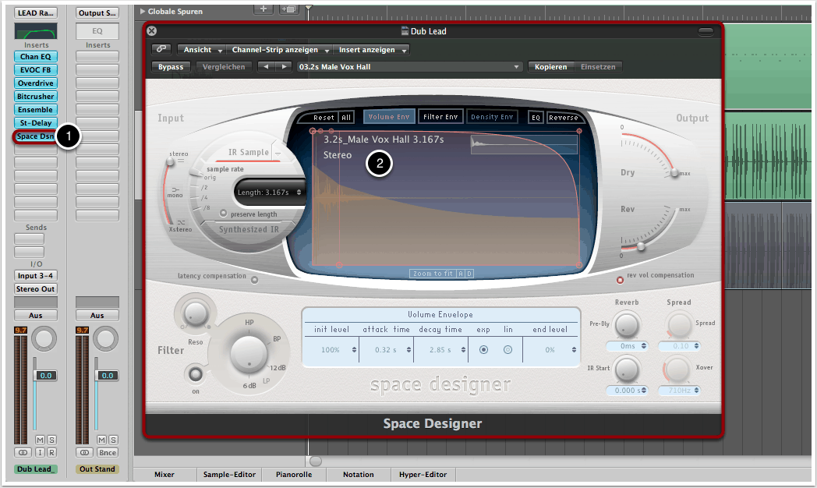Enable the preserve length option
817x488 pixels.
click(x=224, y=214)
